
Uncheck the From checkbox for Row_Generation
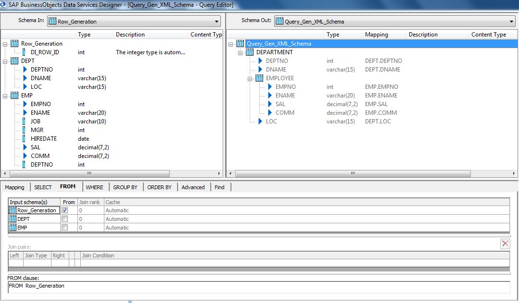[x=65, y=210]
